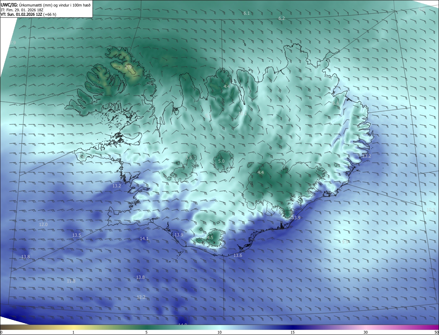
Task: Click legend tick label "10"
Action: (x=219, y=332)
